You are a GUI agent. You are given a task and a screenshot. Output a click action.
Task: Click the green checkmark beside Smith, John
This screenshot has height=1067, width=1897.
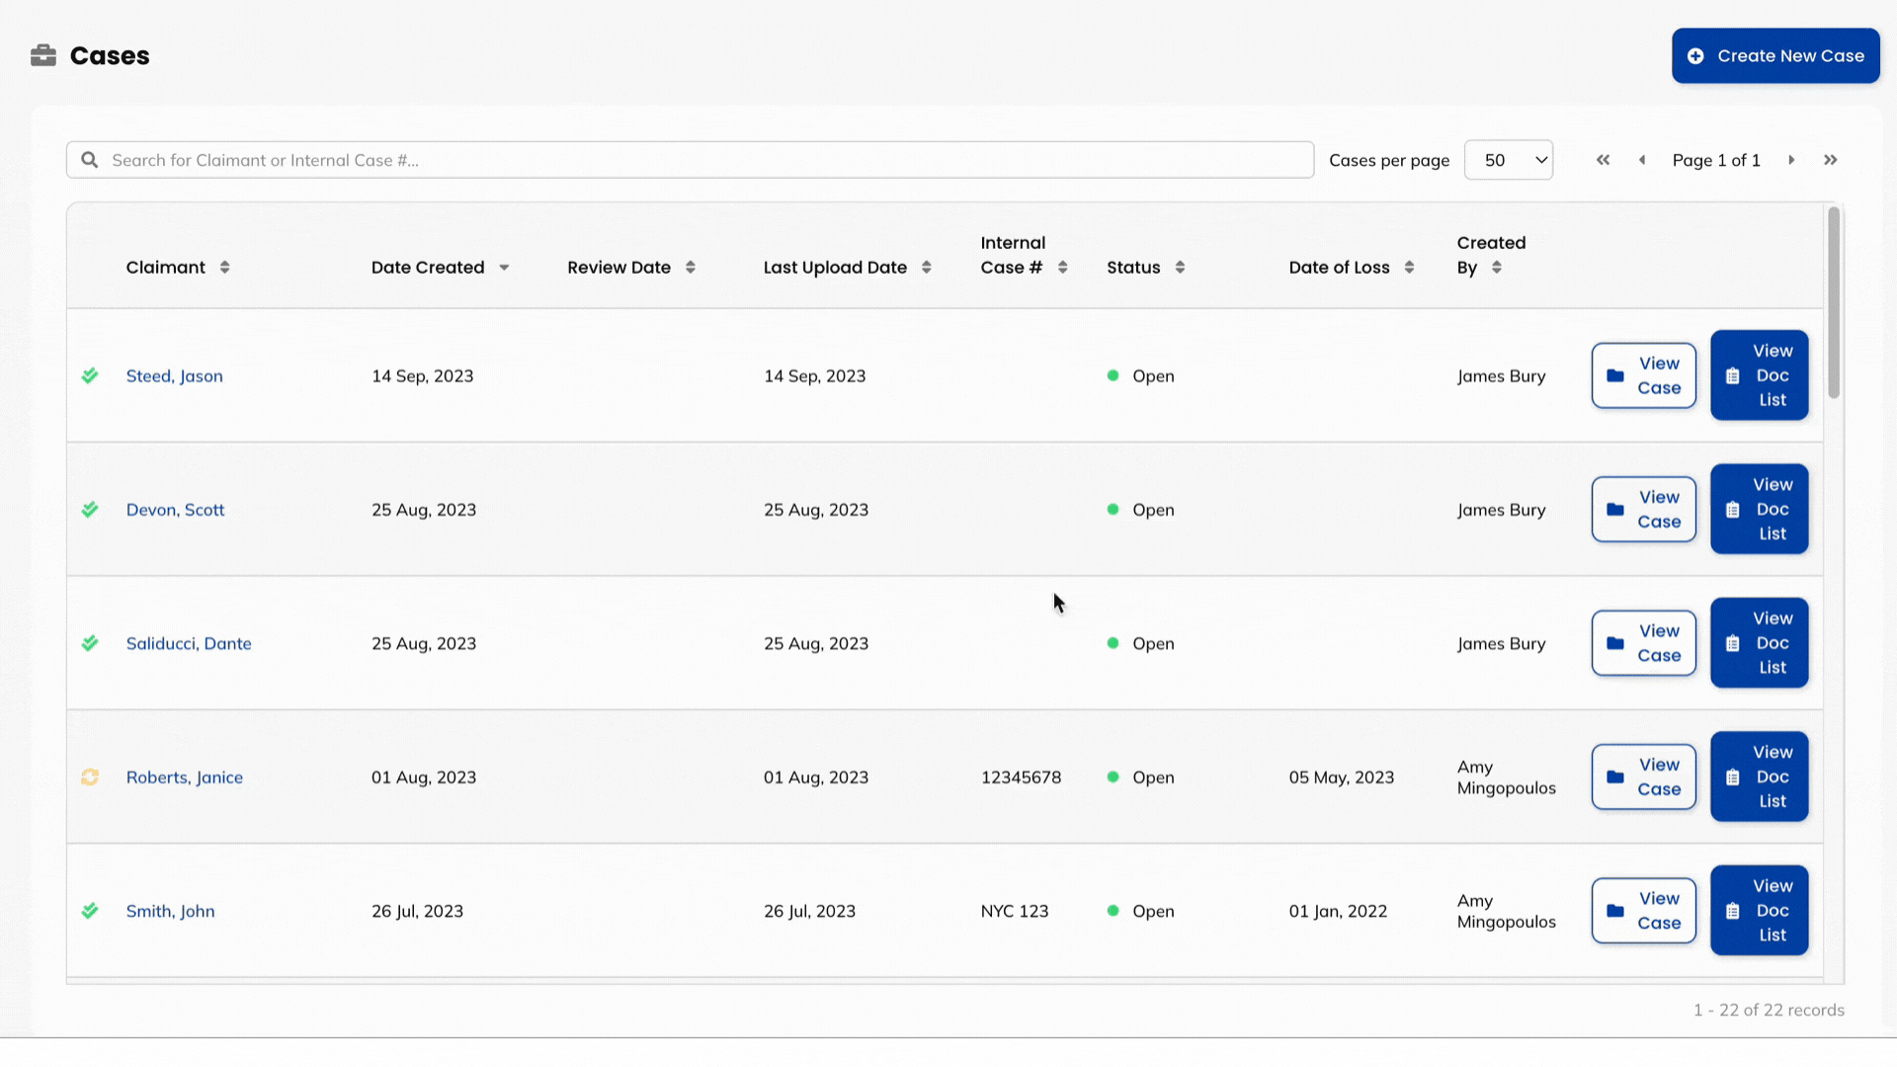(x=90, y=911)
